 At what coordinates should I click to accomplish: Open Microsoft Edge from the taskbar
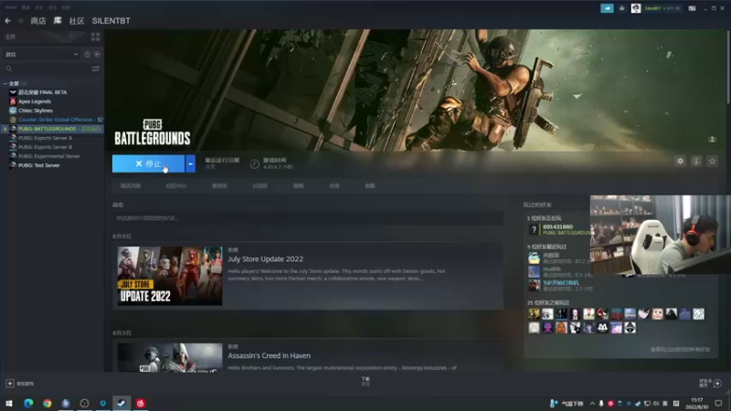[x=28, y=403]
